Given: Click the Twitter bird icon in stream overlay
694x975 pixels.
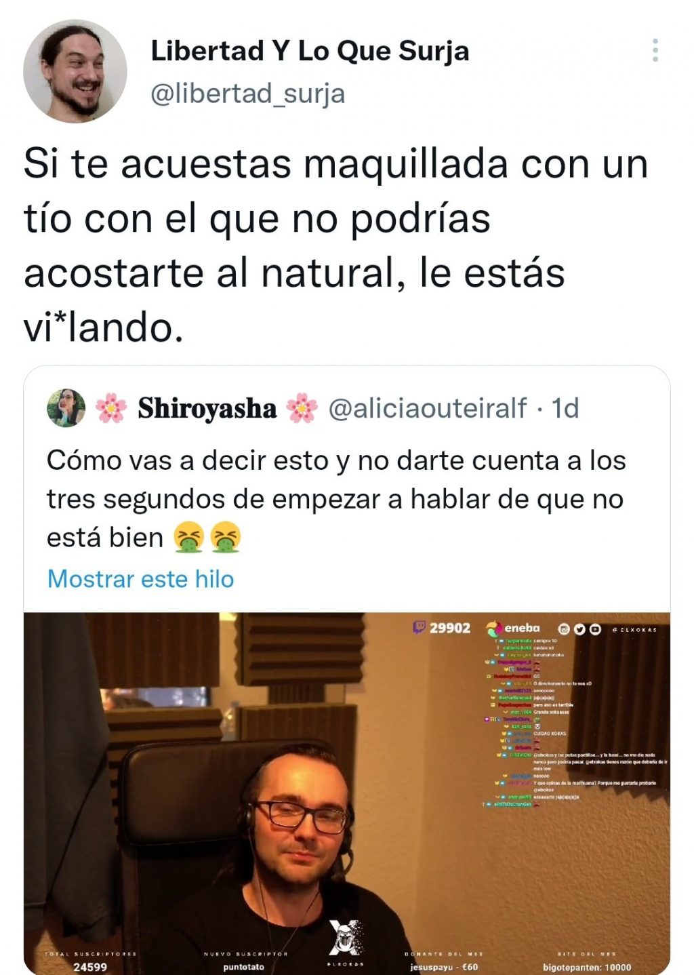Looking at the screenshot, I should (x=579, y=629).
